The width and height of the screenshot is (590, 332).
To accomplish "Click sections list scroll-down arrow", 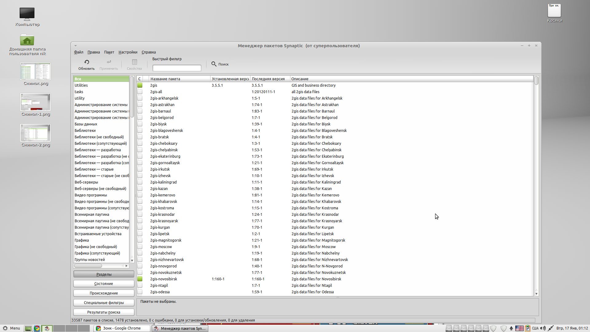I will pyautogui.click(x=132, y=260).
